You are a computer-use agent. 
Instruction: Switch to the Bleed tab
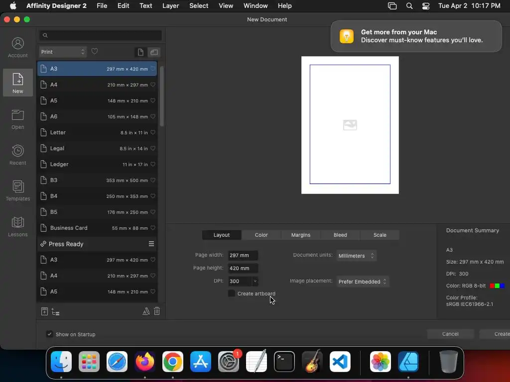340,235
